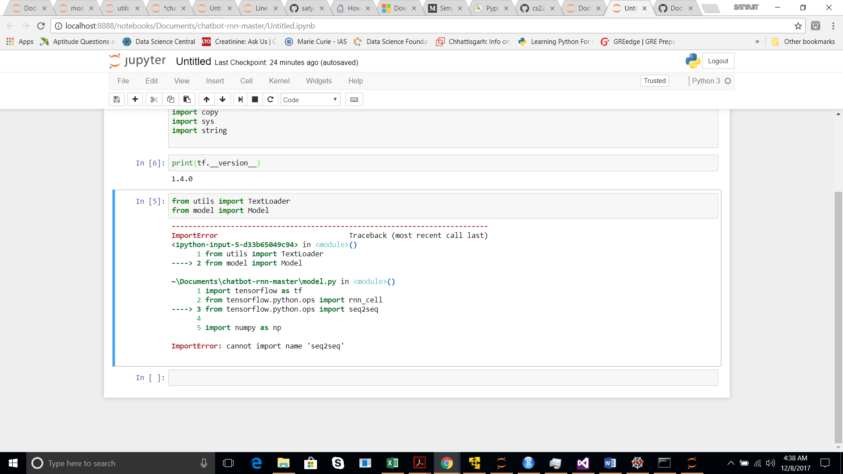Add a new cell below with the plus icon
The width and height of the screenshot is (843, 474).
(135, 99)
